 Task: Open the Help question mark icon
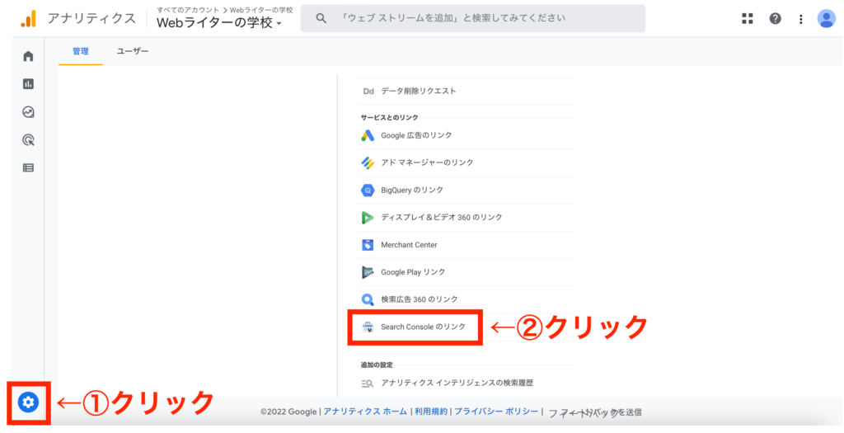pos(775,19)
